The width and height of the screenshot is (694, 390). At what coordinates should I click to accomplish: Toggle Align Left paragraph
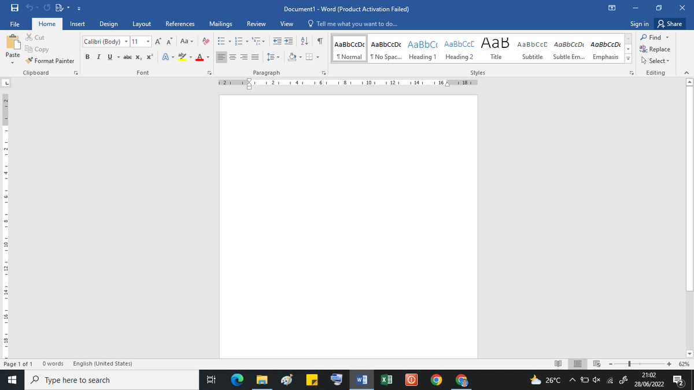(x=222, y=57)
